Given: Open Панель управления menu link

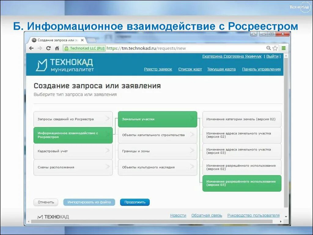Looking at the screenshot, I should (261, 69).
